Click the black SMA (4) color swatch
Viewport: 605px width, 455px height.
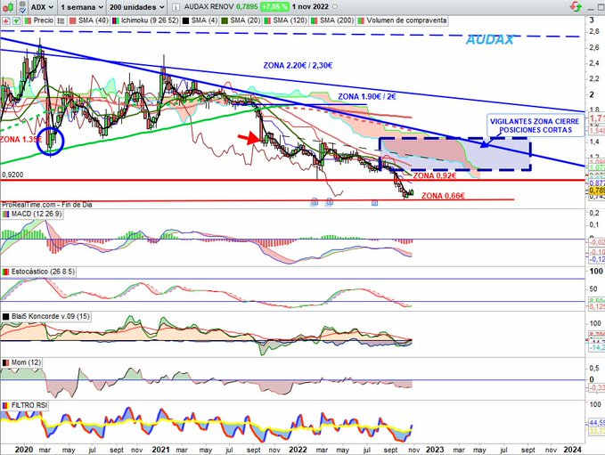[x=185, y=20]
